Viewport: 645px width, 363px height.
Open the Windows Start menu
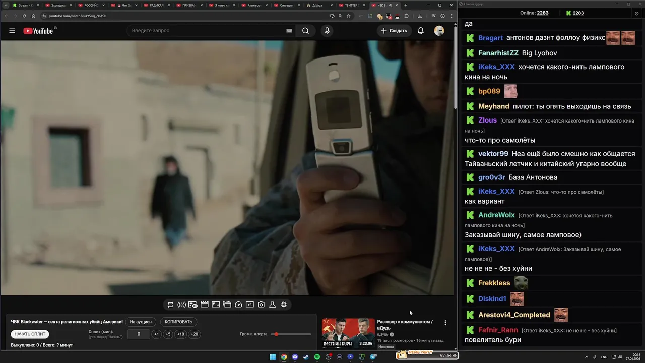pyautogui.click(x=273, y=357)
